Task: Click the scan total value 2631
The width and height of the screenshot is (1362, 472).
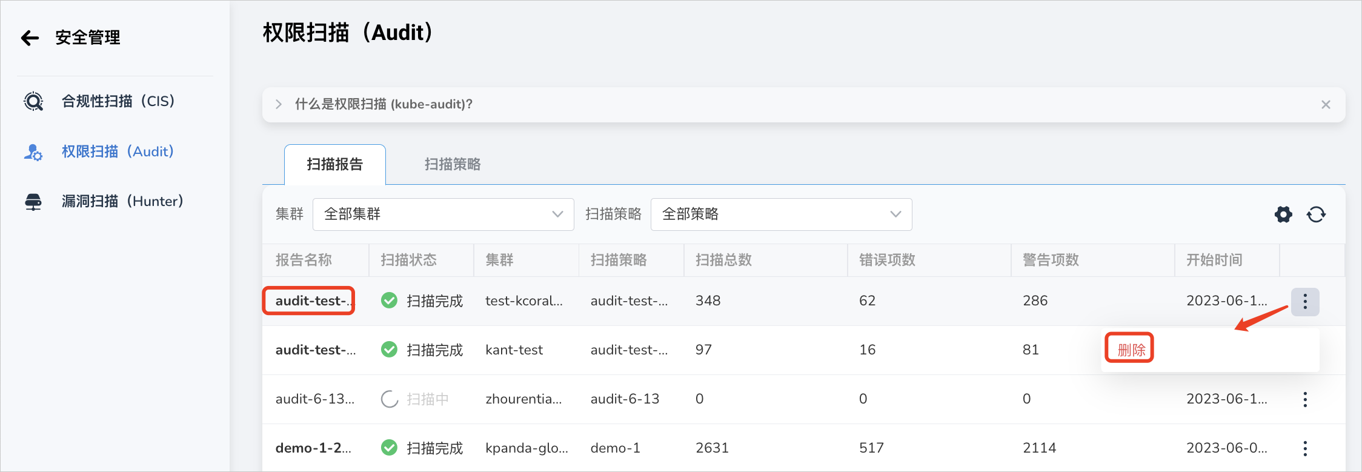Action: pos(712,448)
